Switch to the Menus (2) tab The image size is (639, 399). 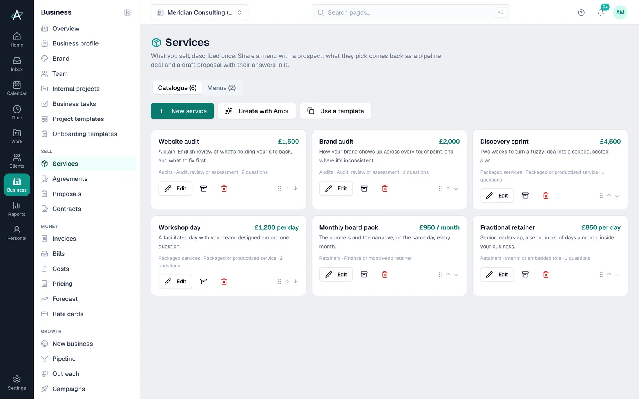pyautogui.click(x=222, y=88)
